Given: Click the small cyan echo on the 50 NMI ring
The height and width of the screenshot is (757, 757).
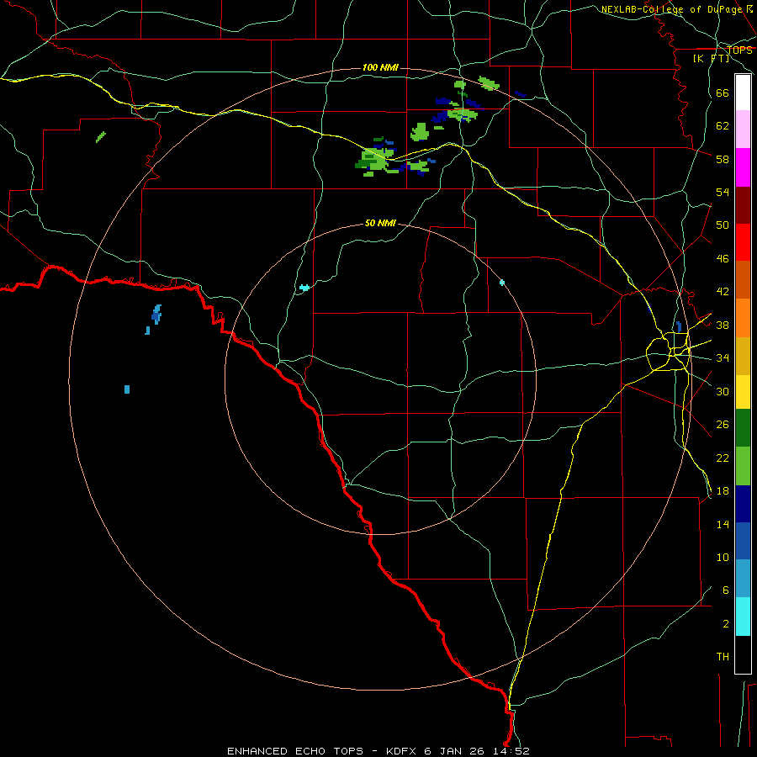Looking at the screenshot, I should [x=502, y=283].
